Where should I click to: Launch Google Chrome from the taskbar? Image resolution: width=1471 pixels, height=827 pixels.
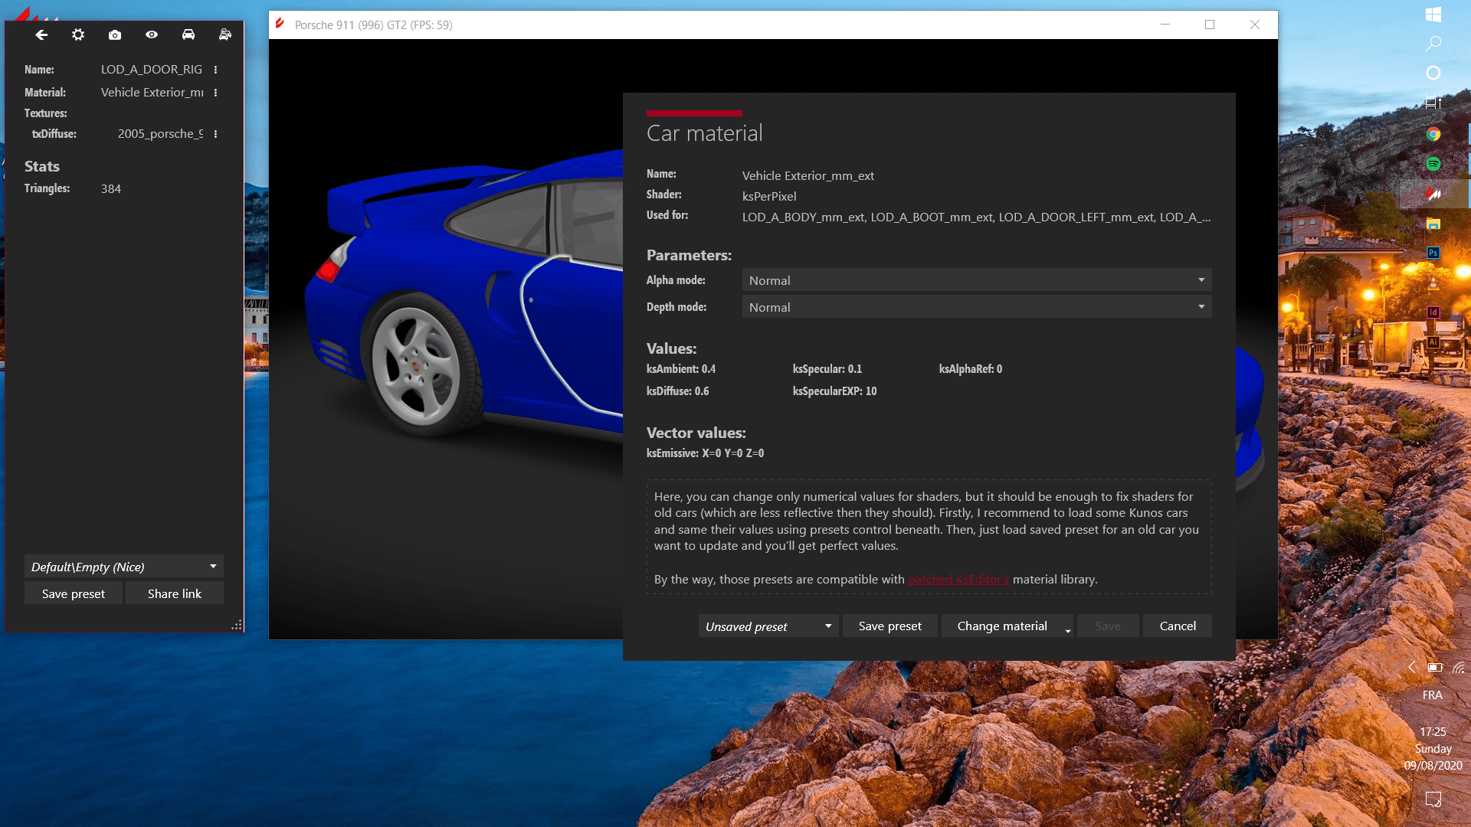1433,134
